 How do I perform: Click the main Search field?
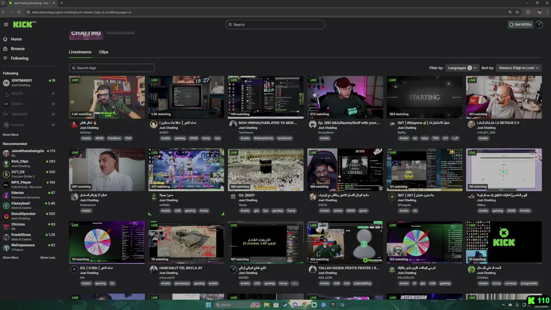tap(275, 25)
